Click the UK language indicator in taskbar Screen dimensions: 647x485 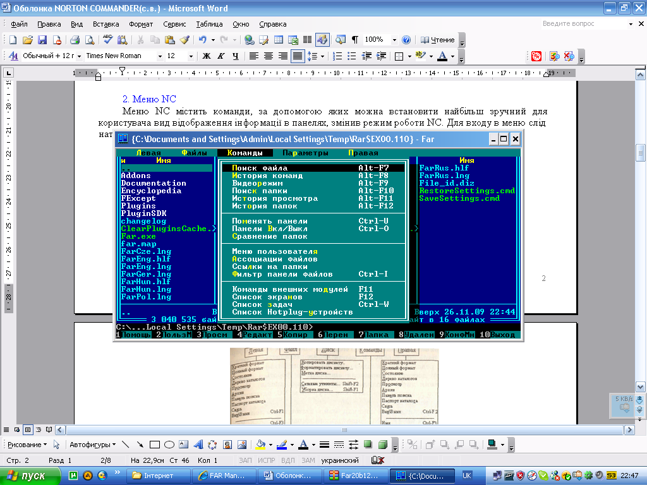click(x=467, y=476)
